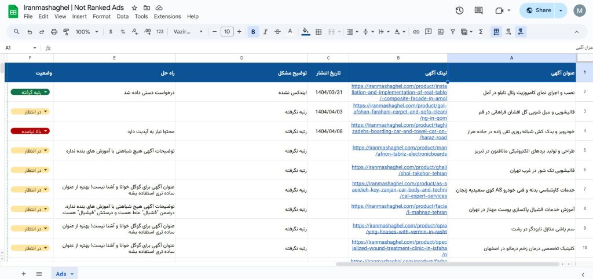Open the Extensions menu
This screenshot has height=279, width=593.
[167, 17]
